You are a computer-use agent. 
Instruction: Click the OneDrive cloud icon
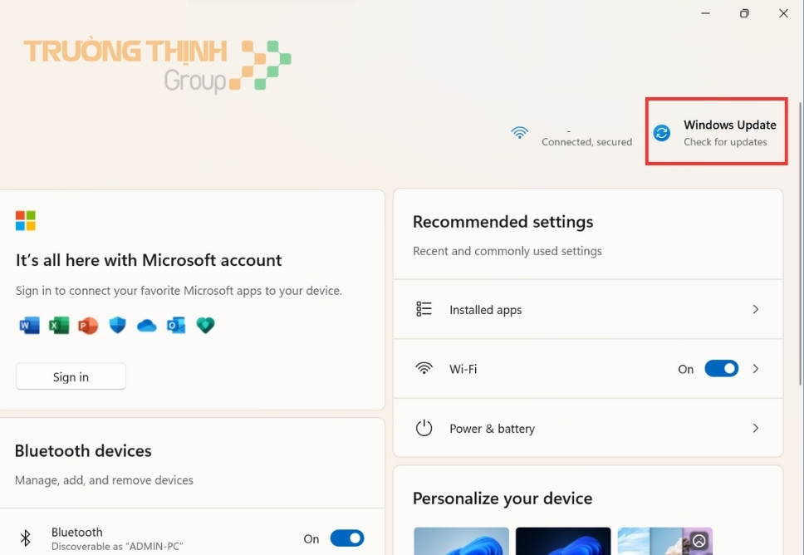tap(147, 326)
